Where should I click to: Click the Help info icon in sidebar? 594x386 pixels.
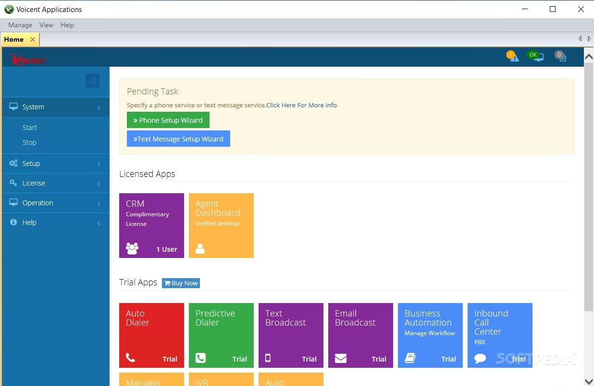(13, 222)
